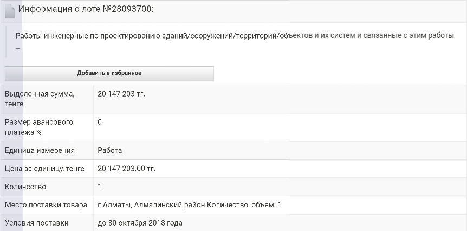Select the price 20 147 203.00 тг.
Image resolution: width=467 pixels, height=231 pixels.
point(127,169)
